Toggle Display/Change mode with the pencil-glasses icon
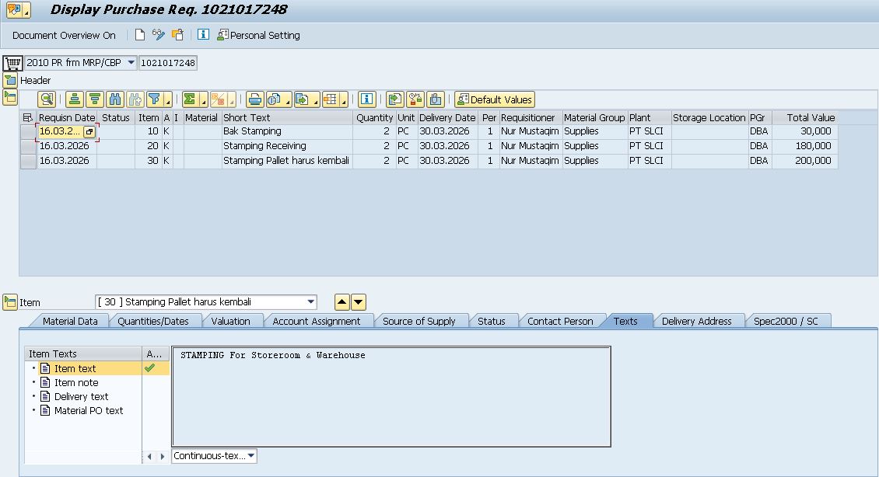 click(x=159, y=35)
